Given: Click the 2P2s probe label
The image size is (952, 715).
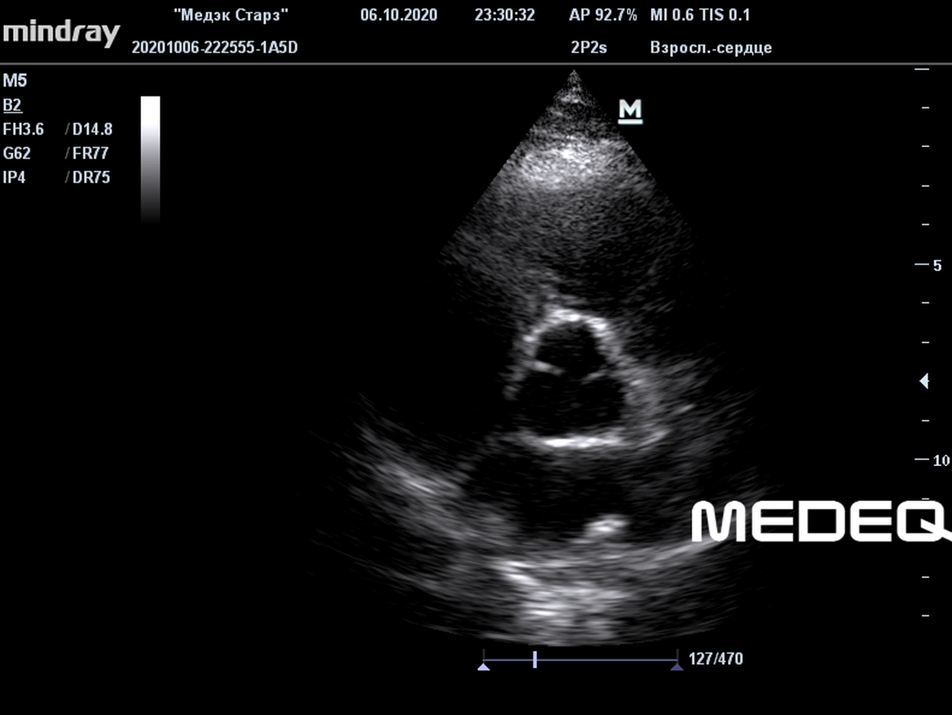Looking at the screenshot, I should [588, 47].
